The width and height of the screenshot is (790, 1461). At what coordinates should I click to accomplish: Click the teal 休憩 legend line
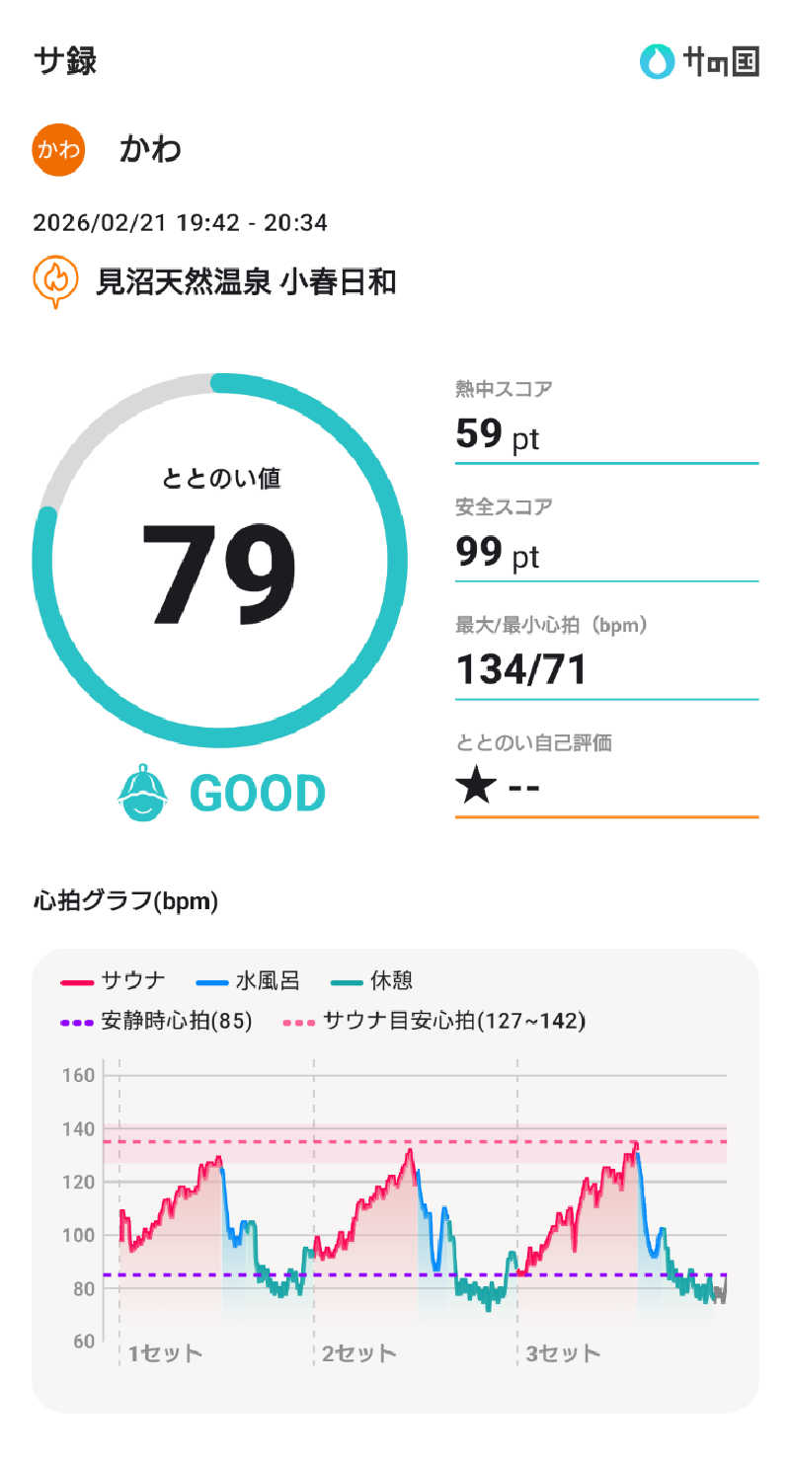pyautogui.click(x=346, y=981)
